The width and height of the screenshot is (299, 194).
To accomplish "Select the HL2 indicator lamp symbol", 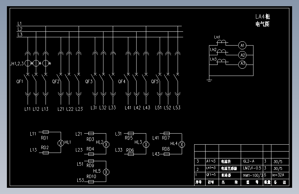I will click(x=106, y=145).
